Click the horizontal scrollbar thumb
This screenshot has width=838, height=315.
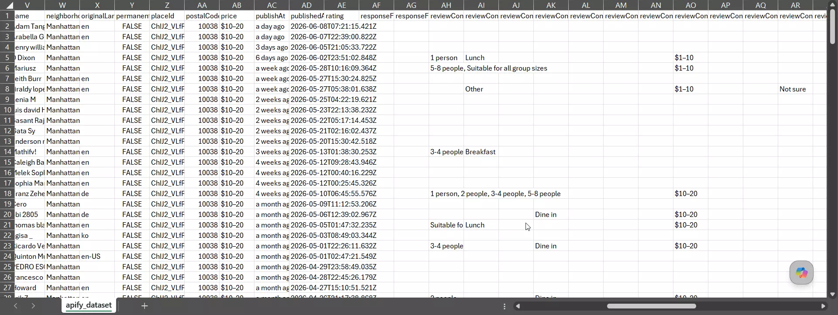(x=651, y=306)
